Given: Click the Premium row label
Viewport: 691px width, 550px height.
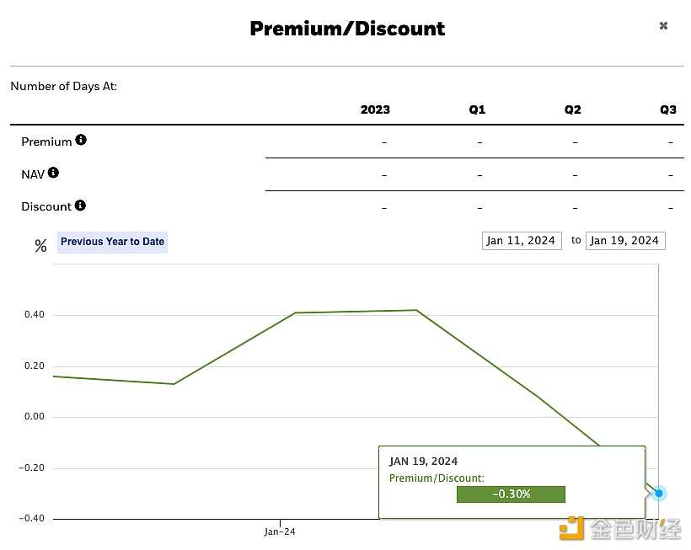Looking at the screenshot, I should point(46,142).
